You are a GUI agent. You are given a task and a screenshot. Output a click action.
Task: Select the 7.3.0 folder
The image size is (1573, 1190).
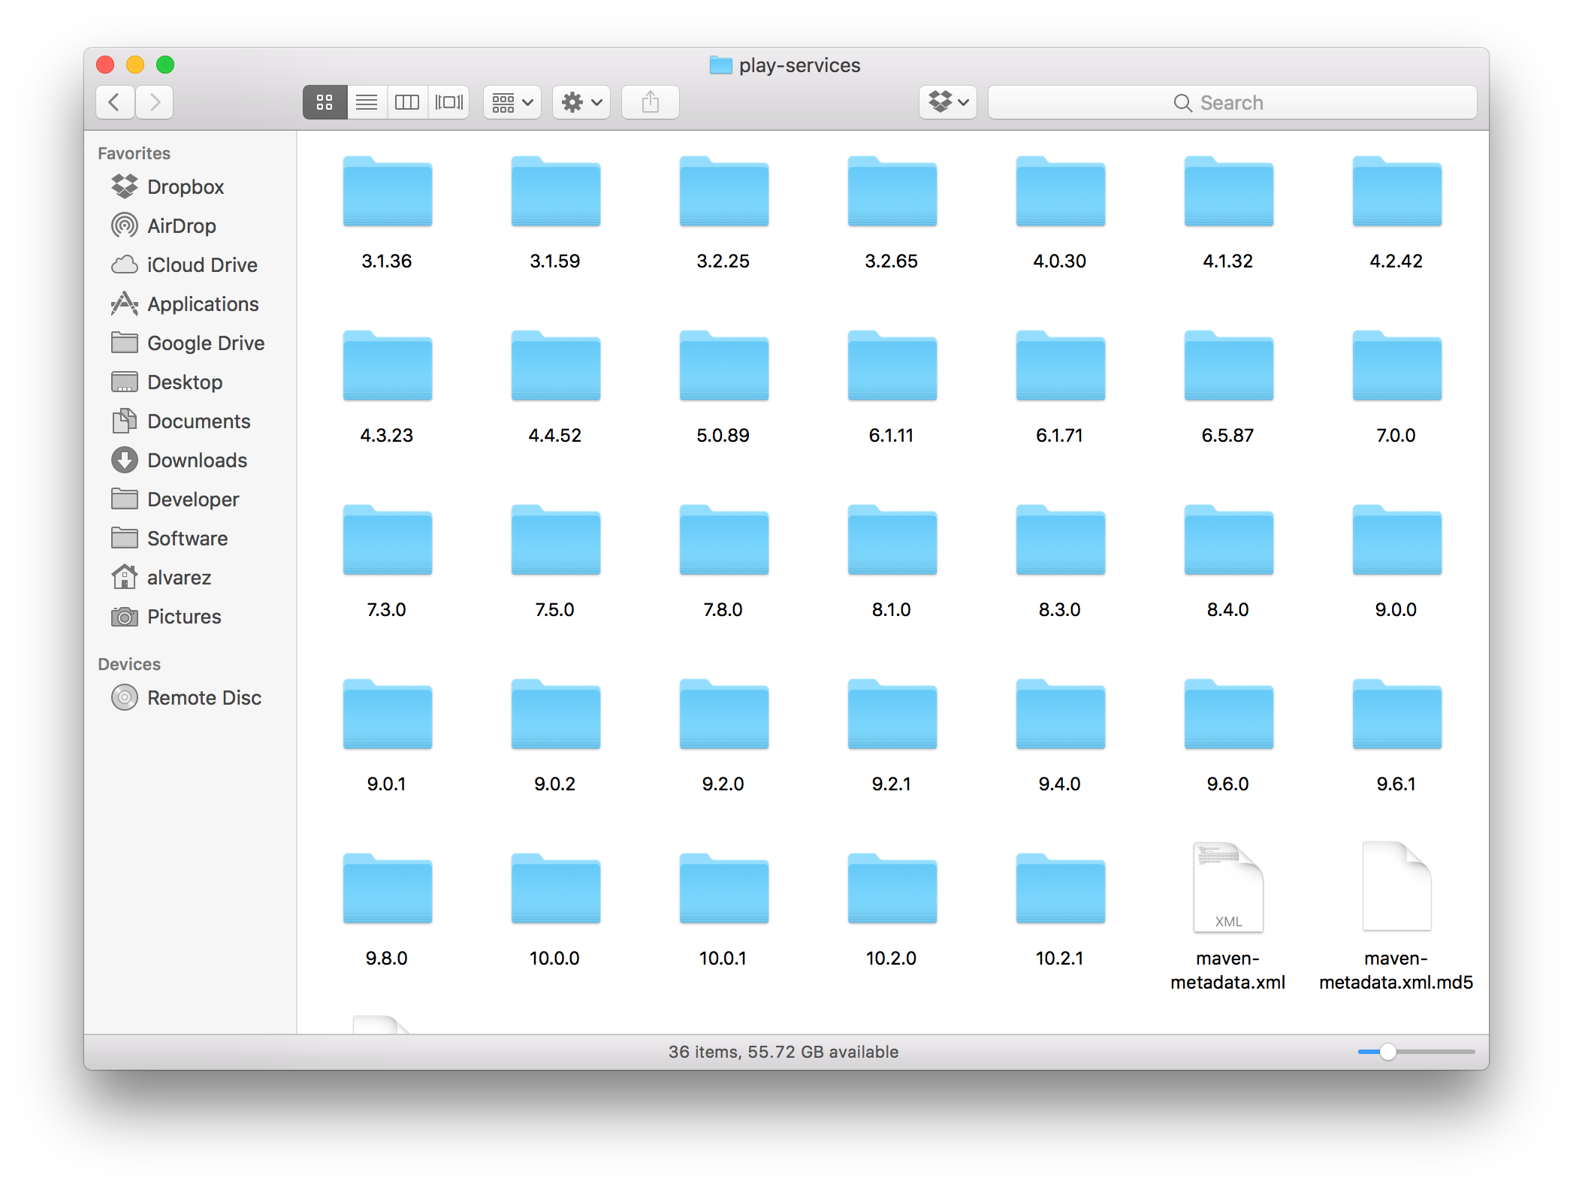click(x=388, y=540)
